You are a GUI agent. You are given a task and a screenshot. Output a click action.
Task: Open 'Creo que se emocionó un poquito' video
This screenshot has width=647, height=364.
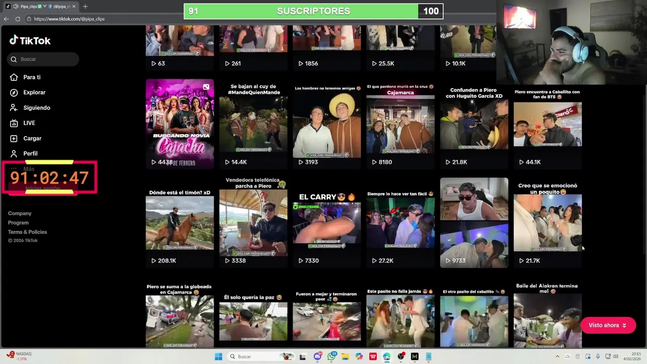pyautogui.click(x=548, y=222)
